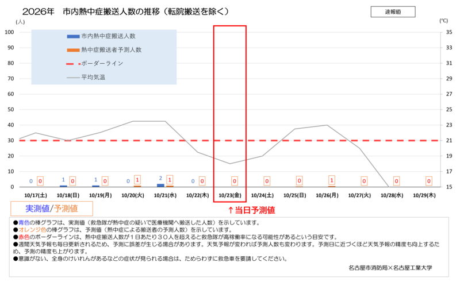
Task: Select the blue 市内熱中症搬送人数 legend swatch
Action: (74, 36)
